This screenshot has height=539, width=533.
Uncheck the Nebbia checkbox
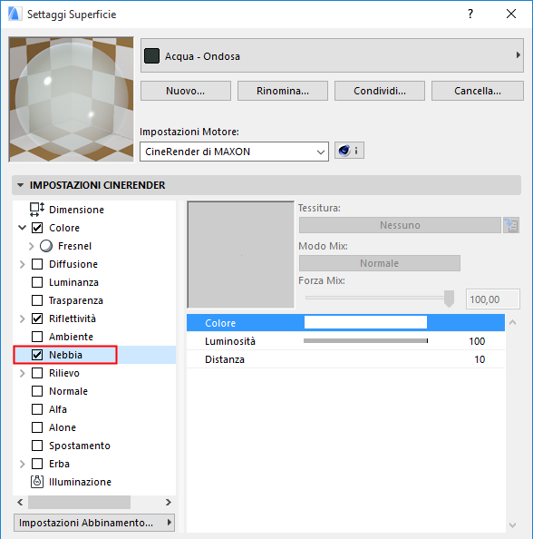point(37,355)
